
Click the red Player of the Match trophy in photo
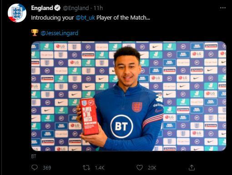[90, 116]
